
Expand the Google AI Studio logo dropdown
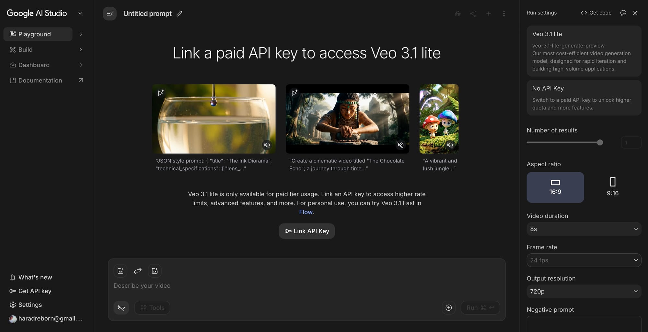click(x=80, y=14)
